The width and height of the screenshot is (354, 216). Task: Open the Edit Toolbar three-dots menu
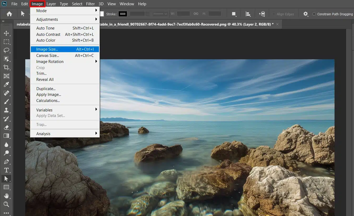(x=6, y=213)
